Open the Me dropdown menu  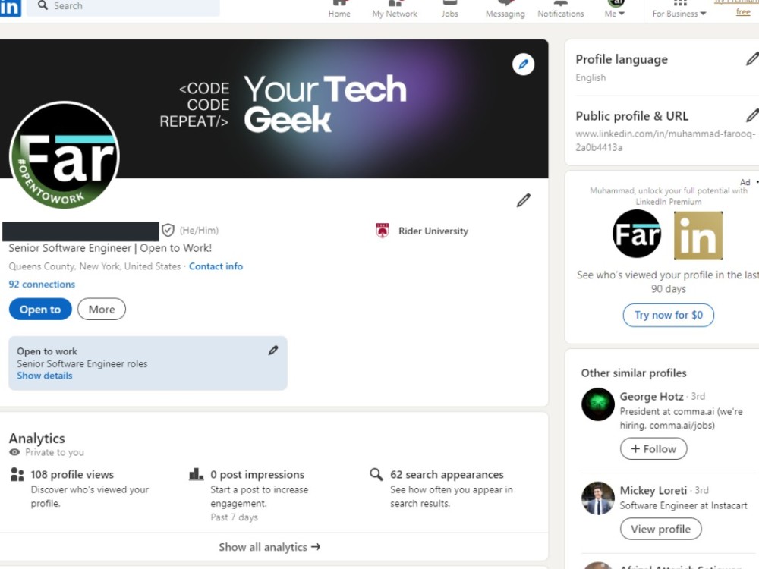click(615, 8)
